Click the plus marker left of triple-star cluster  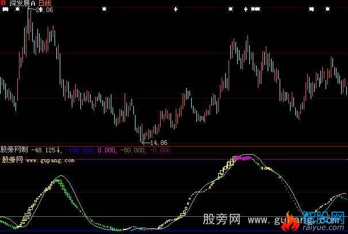pos(246,9)
